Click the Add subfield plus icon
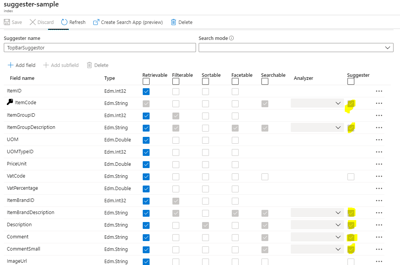This screenshot has height=265, width=400. (x=46, y=65)
